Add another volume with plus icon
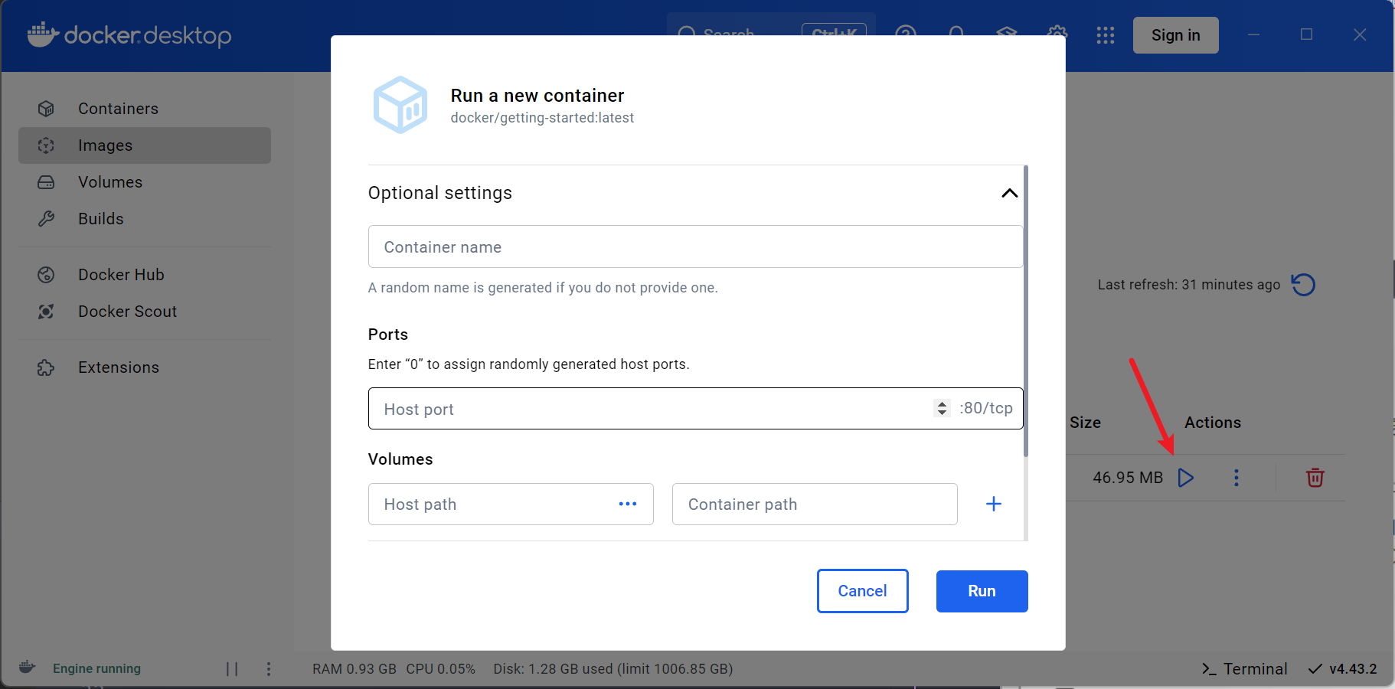Viewport: 1395px width, 689px height. [993, 504]
